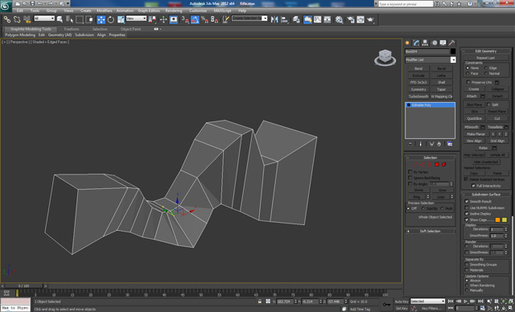Image resolution: width=515 pixels, height=312 pixels.
Task: Click the Render Production teapot icon
Action: pyautogui.click(x=371, y=19)
